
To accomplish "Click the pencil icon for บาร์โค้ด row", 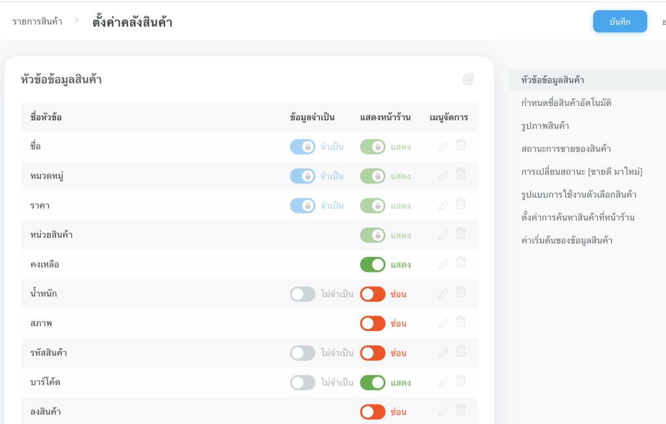I will point(444,382).
